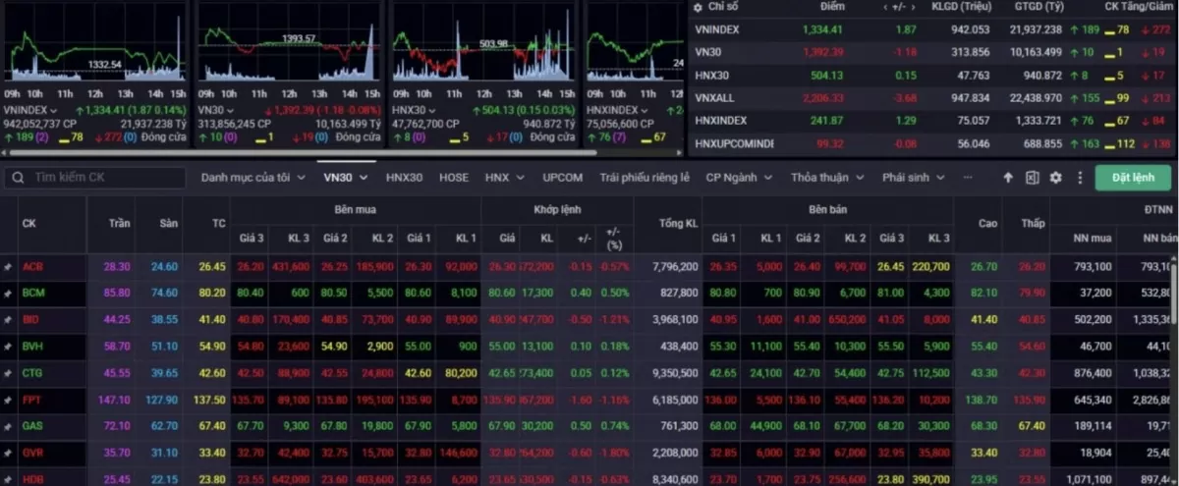Click the GAS ticker symbol
This screenshot has width=1179, height=486.
pyautogui.click(x=32, y=427)
